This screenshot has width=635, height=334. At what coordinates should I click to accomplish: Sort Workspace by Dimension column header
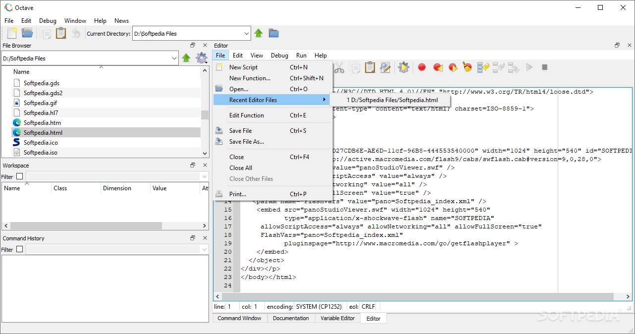(x=125, y=188)
